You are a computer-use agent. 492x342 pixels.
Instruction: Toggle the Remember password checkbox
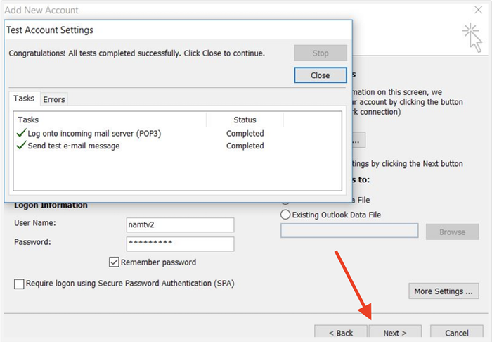pos(114,262)
